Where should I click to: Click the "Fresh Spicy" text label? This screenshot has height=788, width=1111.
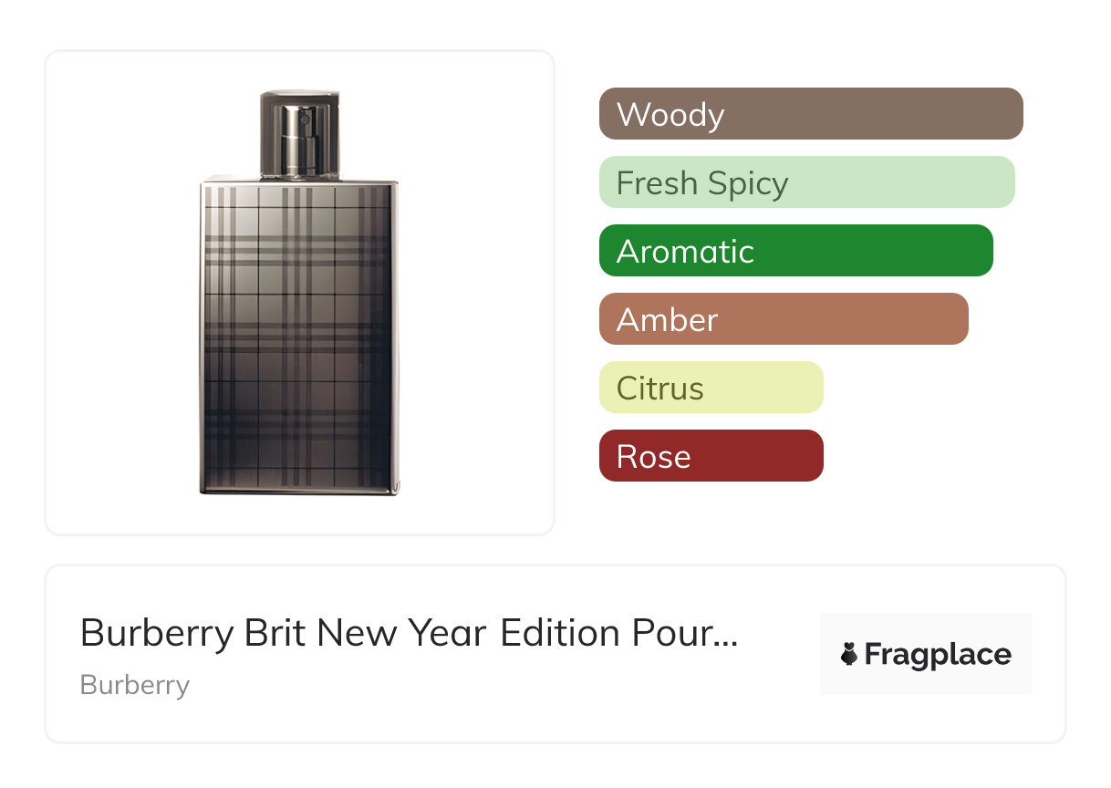[702, 183]
